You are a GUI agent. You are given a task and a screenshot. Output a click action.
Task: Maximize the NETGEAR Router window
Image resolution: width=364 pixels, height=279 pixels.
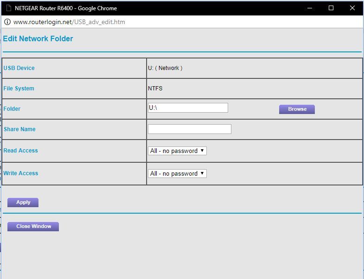click(x=331, y=8)
